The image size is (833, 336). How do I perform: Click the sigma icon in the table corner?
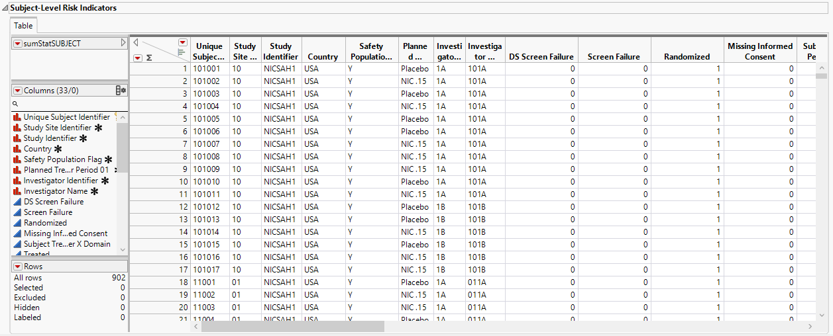pos(149,58)
